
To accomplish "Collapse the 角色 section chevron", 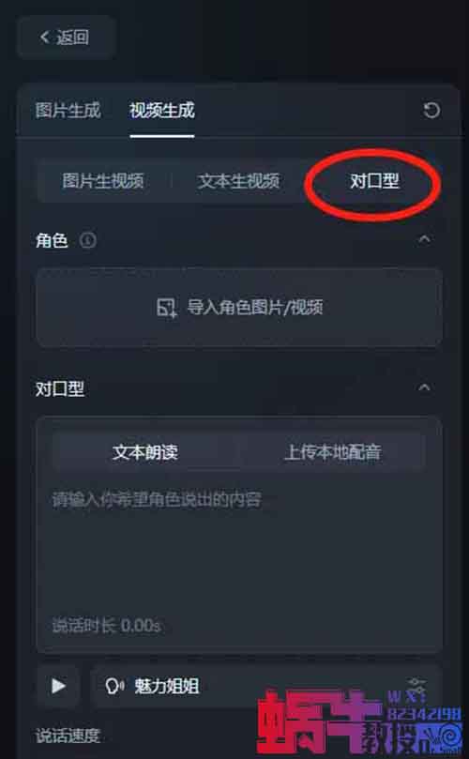I will coord(425,239).
